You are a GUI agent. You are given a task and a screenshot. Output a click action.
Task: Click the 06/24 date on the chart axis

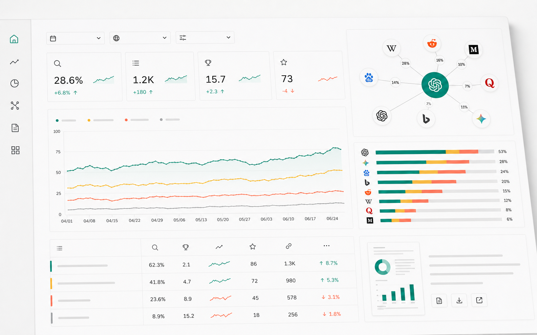click(332, 218)
